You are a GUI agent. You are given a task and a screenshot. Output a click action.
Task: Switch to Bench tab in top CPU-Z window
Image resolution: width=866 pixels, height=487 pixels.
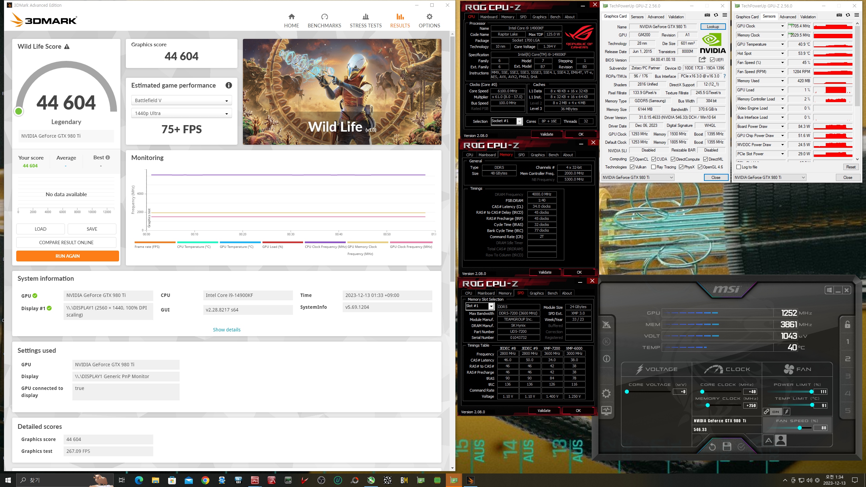tap(555, 17)
